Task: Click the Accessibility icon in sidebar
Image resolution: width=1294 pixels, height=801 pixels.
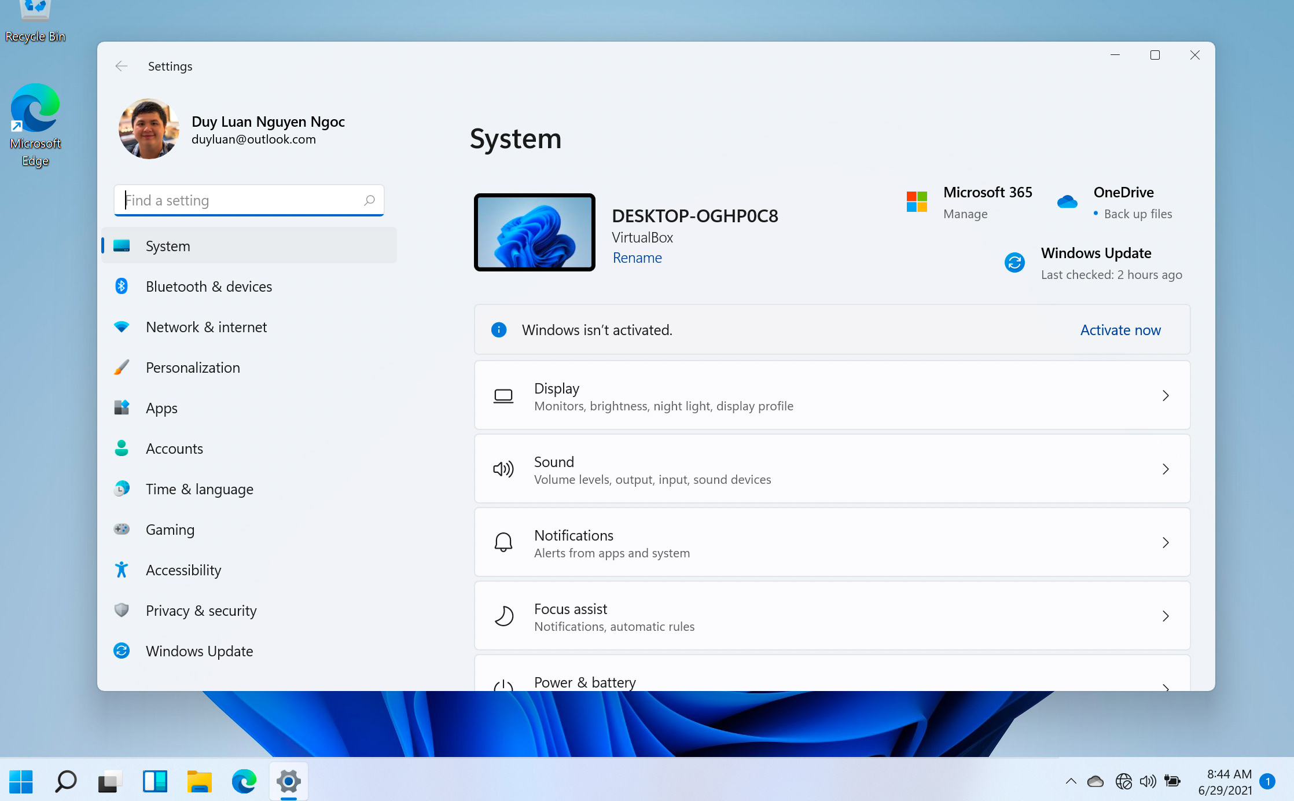Action: 122,570
